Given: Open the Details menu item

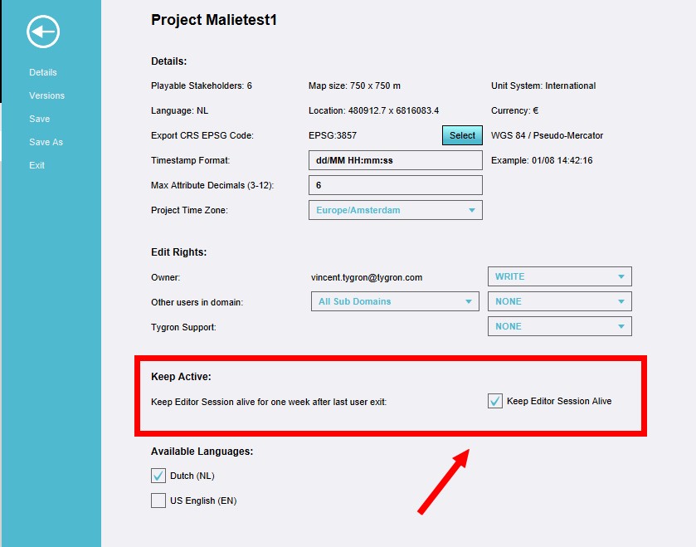Looking at the screenshot, I should (x=43, y=72).
